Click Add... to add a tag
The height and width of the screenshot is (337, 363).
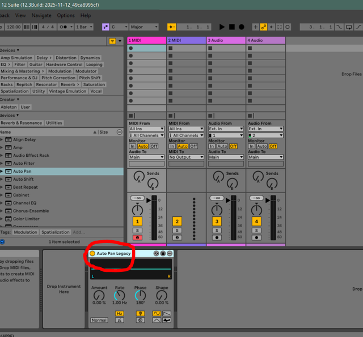pyautogui.click(x=79, y=232)
